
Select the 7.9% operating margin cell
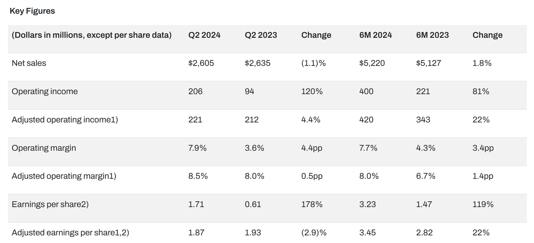click(197, 148)
